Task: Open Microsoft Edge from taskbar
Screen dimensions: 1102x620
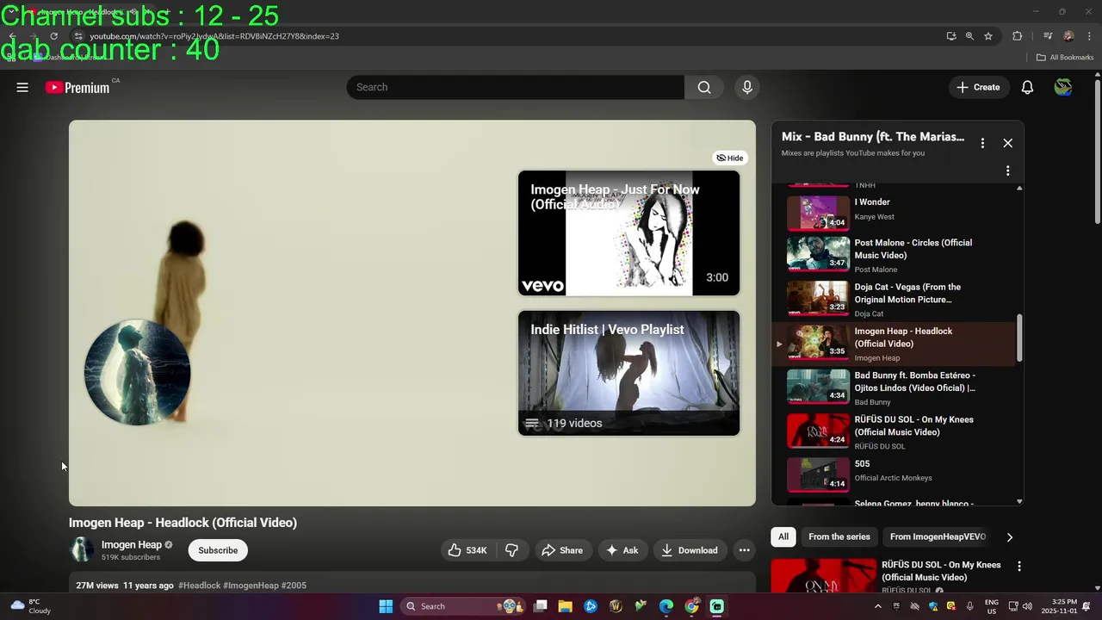Action: coord(666,606)
